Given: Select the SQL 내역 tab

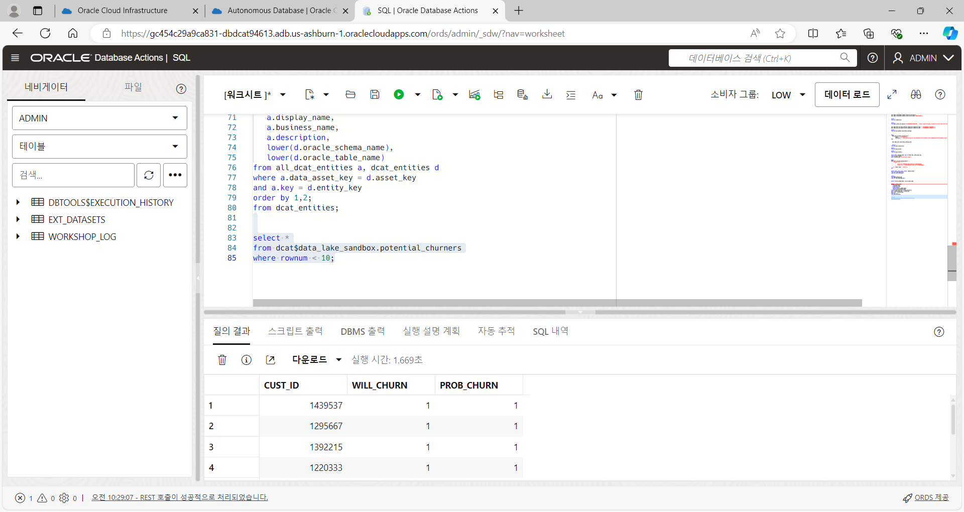Looking at the screenshot, I should point(550,331).
